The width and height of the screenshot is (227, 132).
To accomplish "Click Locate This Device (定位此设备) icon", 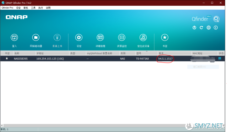I will coord(143,38).
